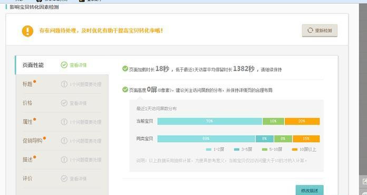Click the exclamation icon in 促销导购 row
The height and width of the screenshot is (195, 367).
(x=64, y=141)
